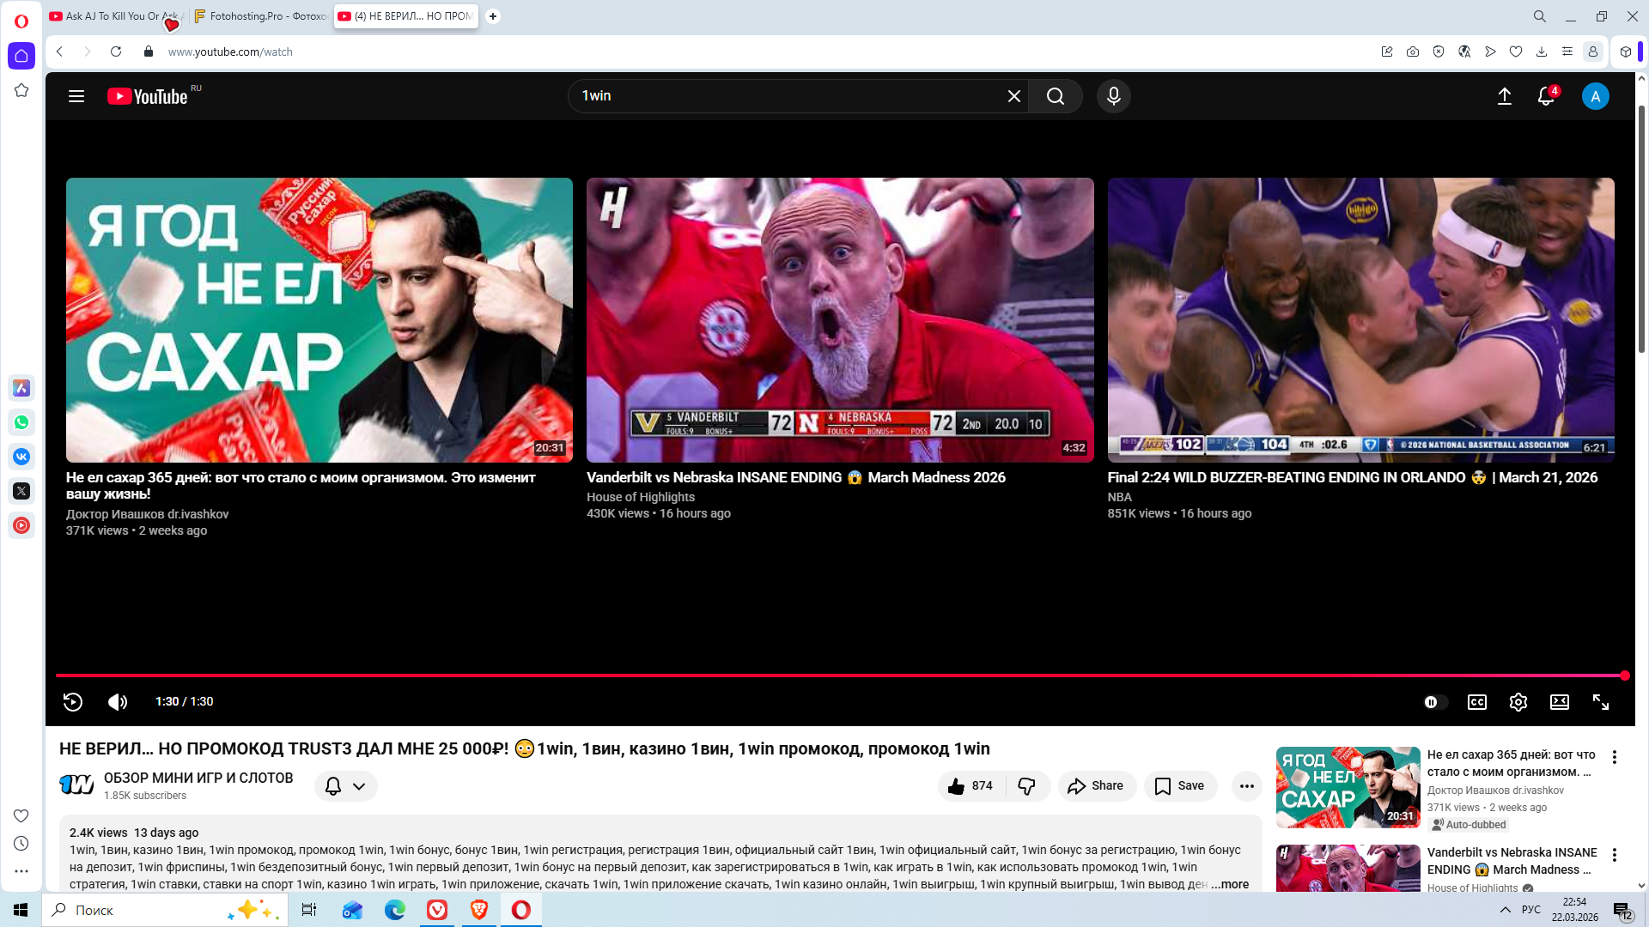Expand the notification bell subscription dropdown

[x=346, y=786]
